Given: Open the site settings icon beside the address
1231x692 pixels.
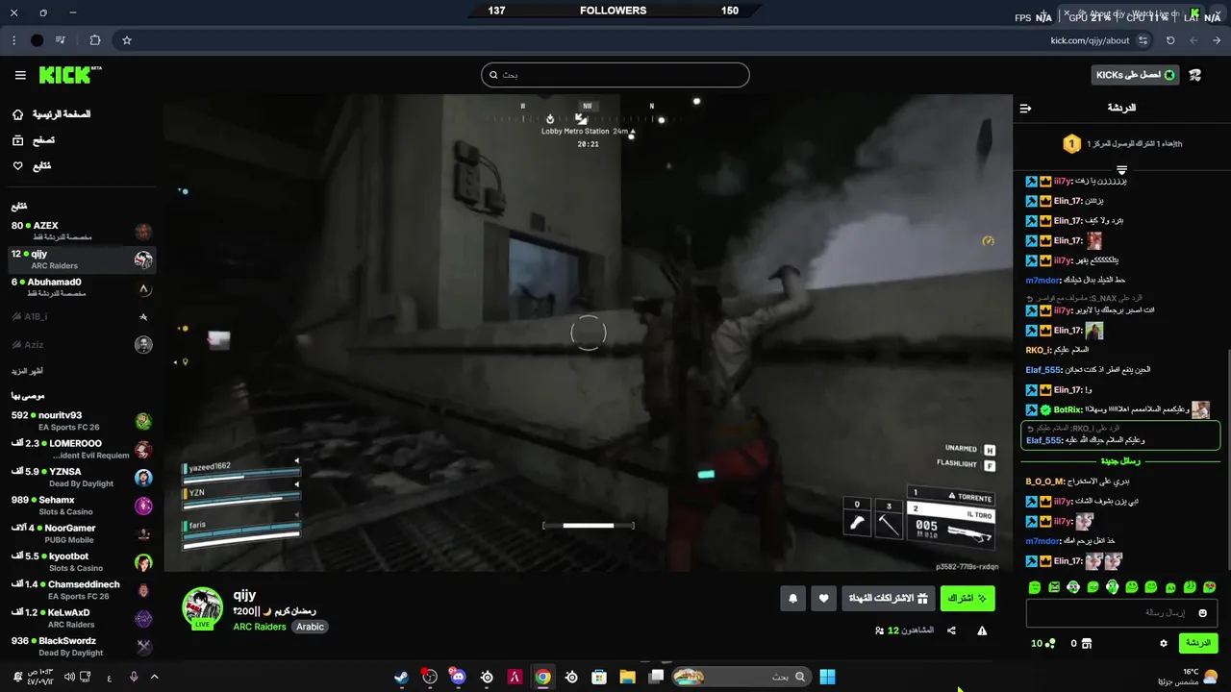Looking at the screenshot, I should [x=1143, y=40].
